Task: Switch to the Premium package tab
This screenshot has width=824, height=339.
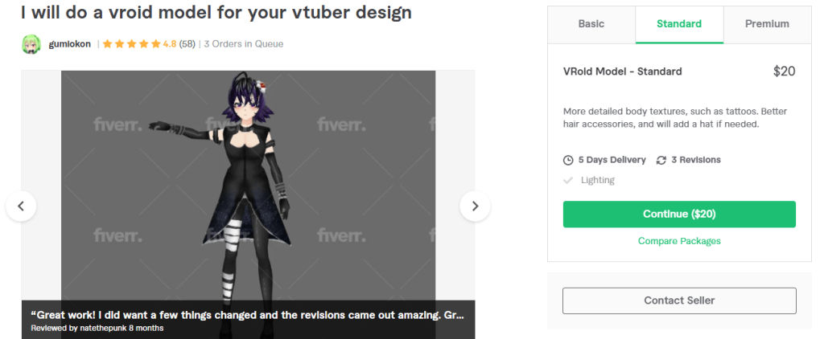Action: [x=767, y=24]
